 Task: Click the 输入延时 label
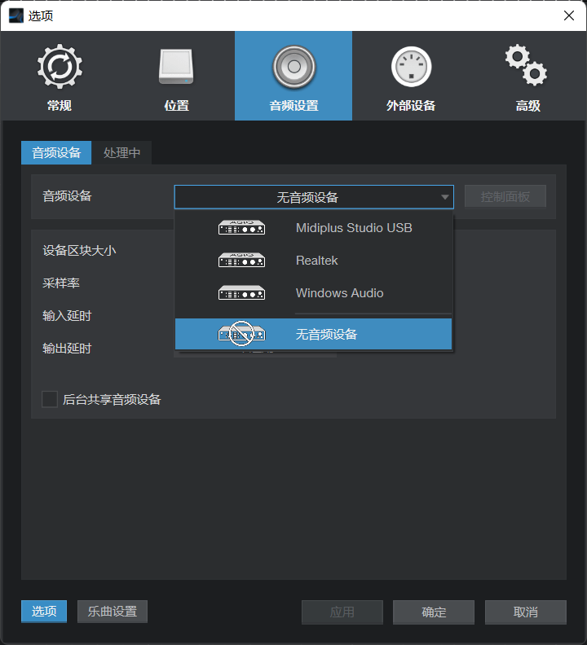point(67,315)
